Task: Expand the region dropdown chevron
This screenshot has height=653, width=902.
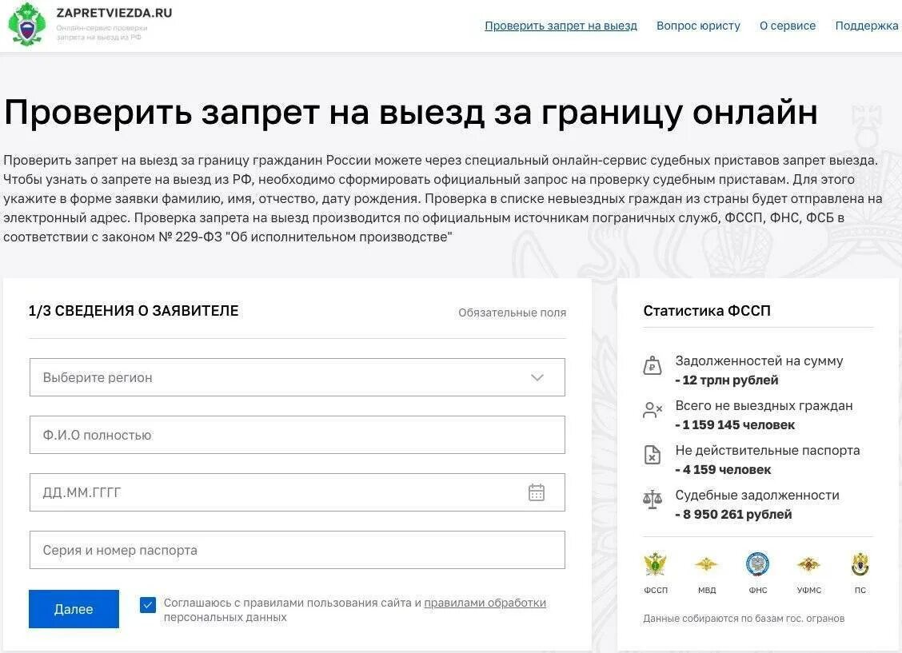Action: click(537, 378)
